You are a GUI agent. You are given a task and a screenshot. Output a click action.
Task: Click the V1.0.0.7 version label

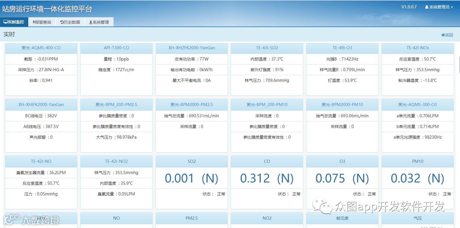click(409, 7)
